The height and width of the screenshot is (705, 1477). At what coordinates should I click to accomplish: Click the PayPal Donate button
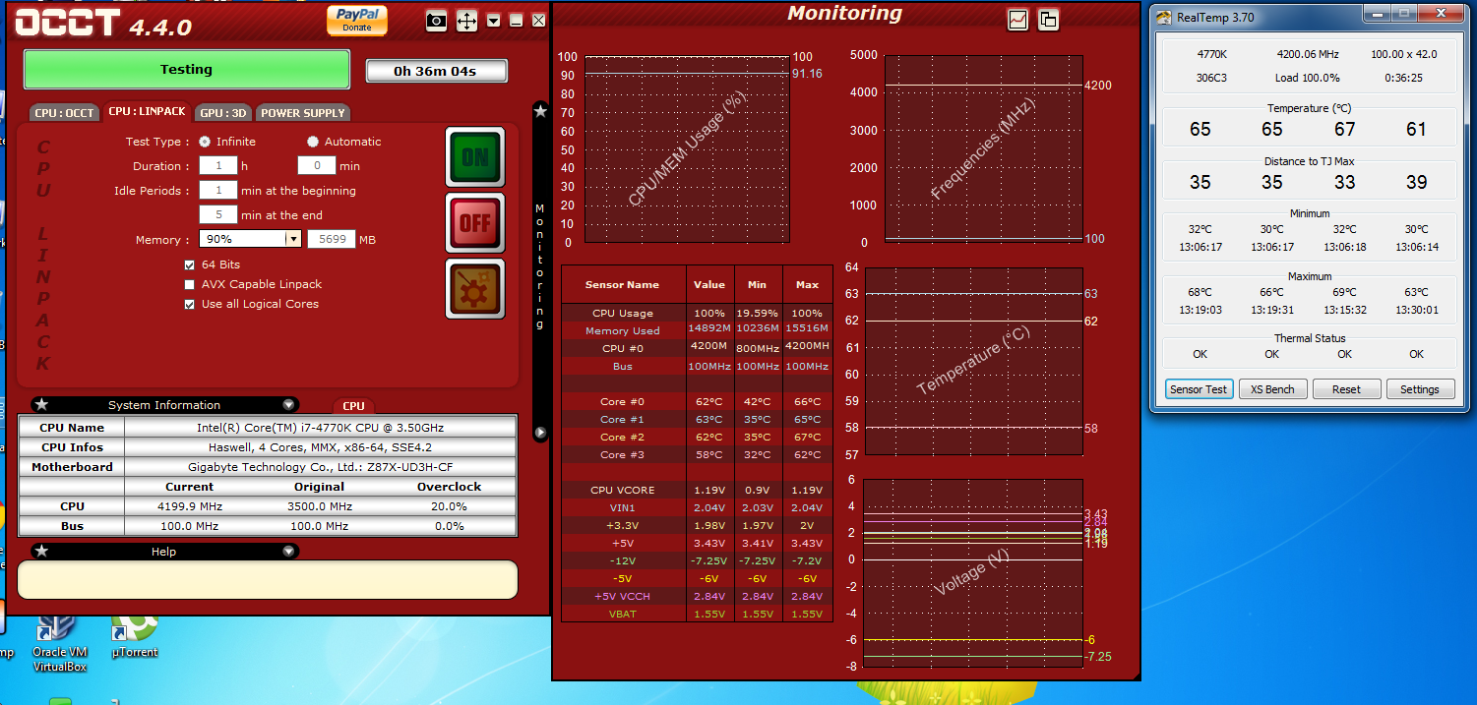point(357,20)
